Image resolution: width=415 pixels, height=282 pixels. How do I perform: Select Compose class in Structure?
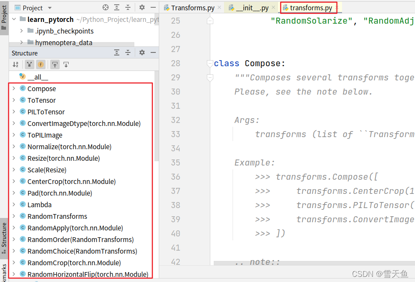pyautogui.click(x=42, y=89)
